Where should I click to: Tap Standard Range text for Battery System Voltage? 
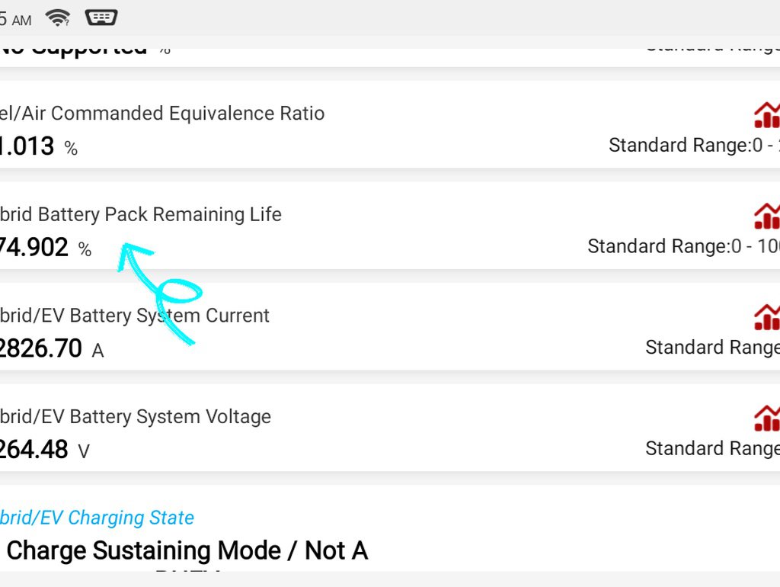coord(712,448)
